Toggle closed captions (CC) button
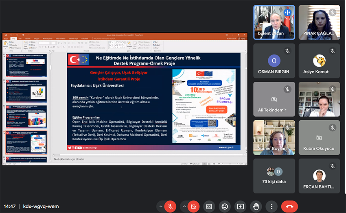The width and height of the screenshot is (346, 213). coord(209,206)
